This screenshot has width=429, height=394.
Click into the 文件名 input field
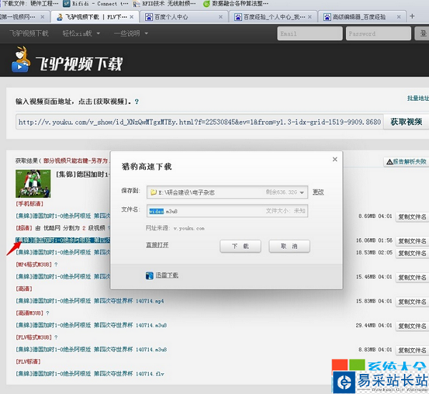214,211
